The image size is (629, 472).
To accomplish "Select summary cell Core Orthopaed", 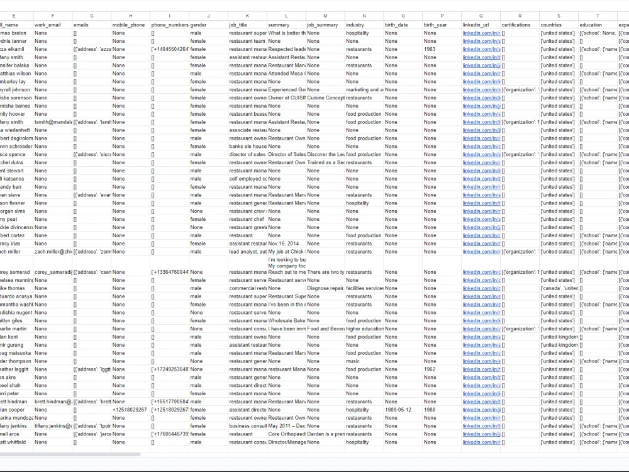I will point(286,434).
